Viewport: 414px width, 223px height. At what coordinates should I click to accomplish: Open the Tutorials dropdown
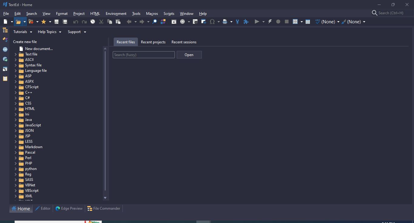click(x=23, y=32)
